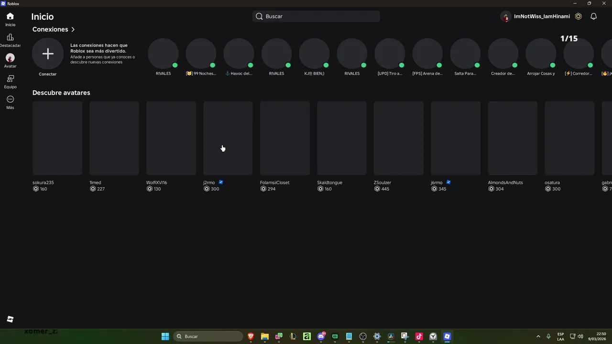Open the Inicio home sidebar icon
Screen dimensions: 612x344
10,19
